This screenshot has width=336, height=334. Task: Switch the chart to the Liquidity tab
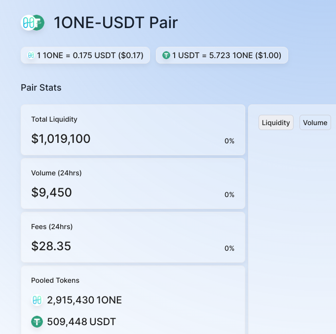point(276,123)
